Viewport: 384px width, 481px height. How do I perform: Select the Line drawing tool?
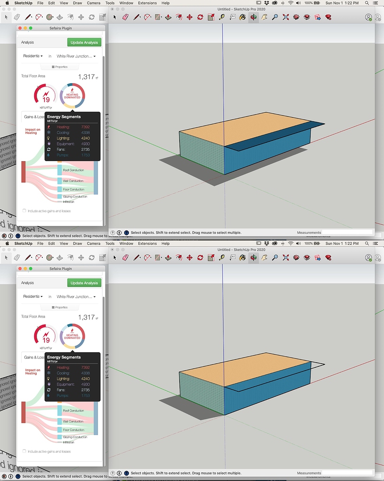tap(136, 17)
